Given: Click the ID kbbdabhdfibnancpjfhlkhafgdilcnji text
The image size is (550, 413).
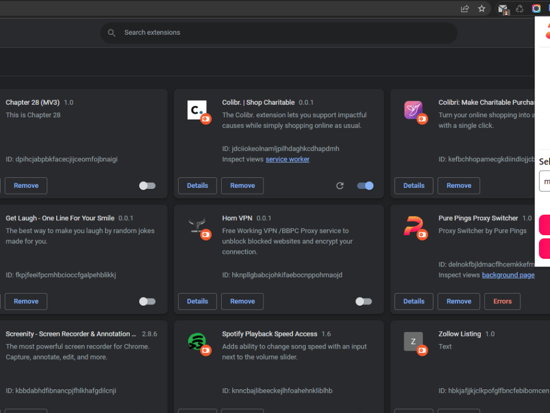Looking at the screenshot, I should point(61,391).
